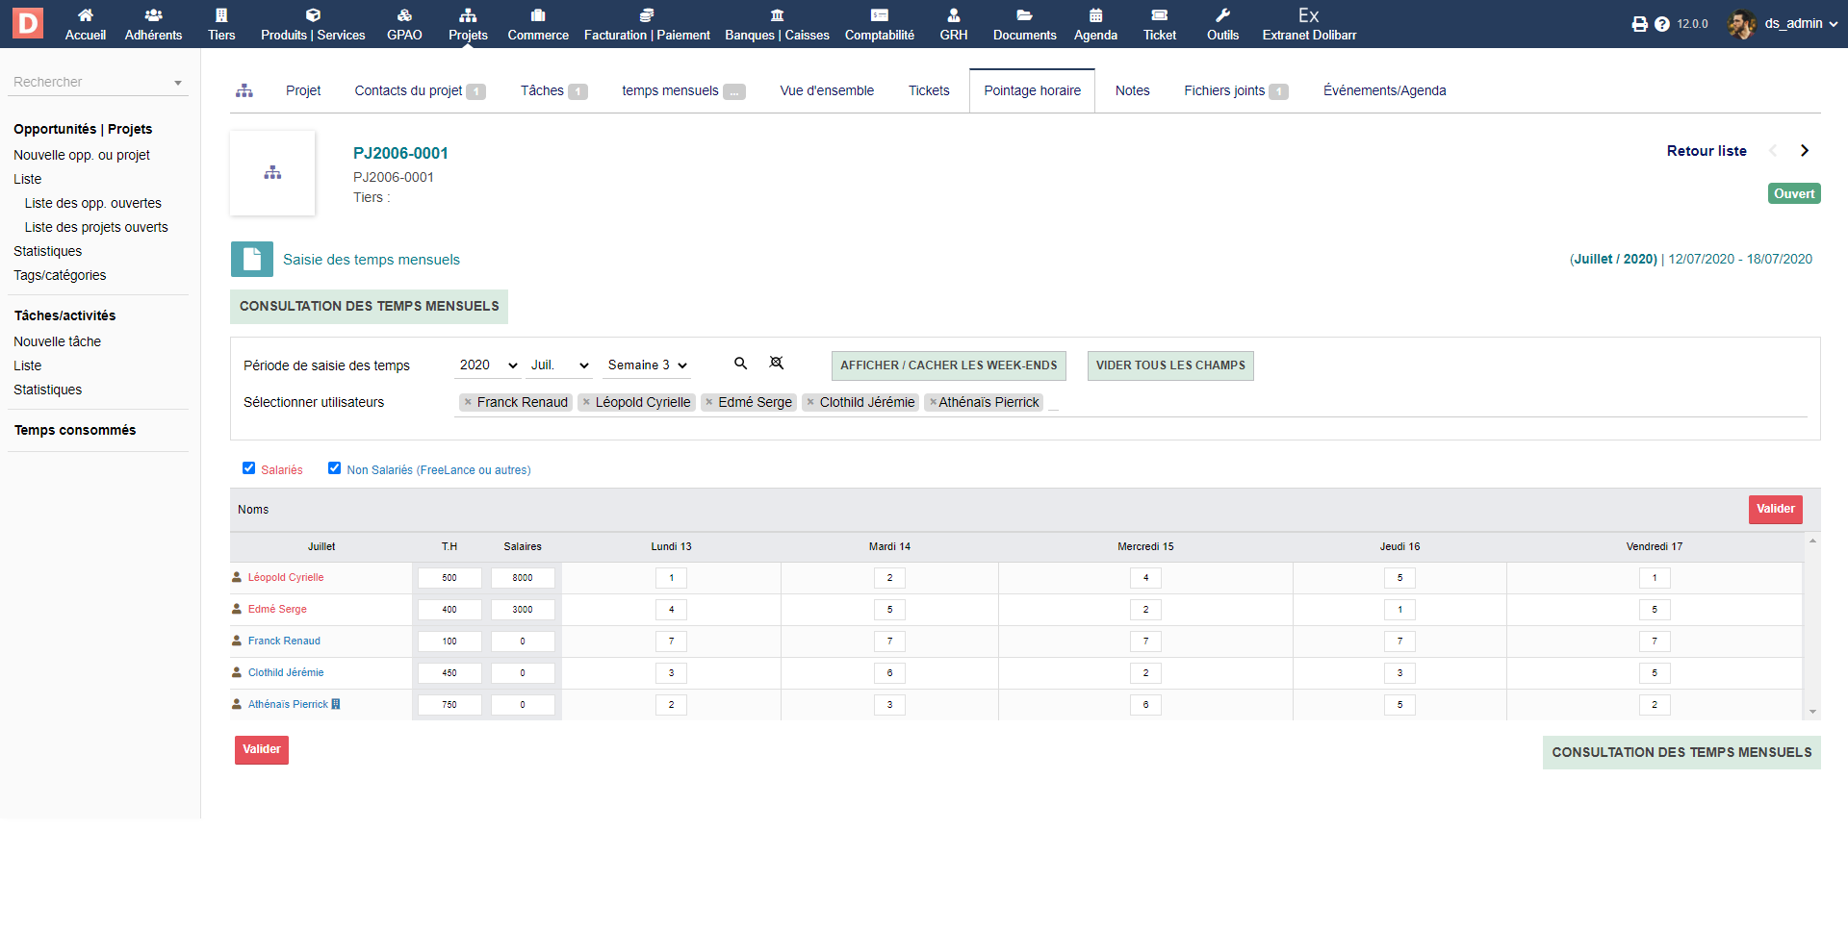Click the print icon in top bar
Image resolution: width=1848 pixels, height=931 pixels.
[1639, 24]
